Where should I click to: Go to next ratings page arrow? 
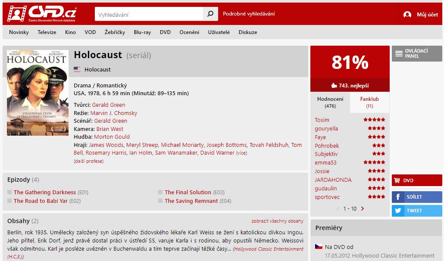click(x=363, y=209)
